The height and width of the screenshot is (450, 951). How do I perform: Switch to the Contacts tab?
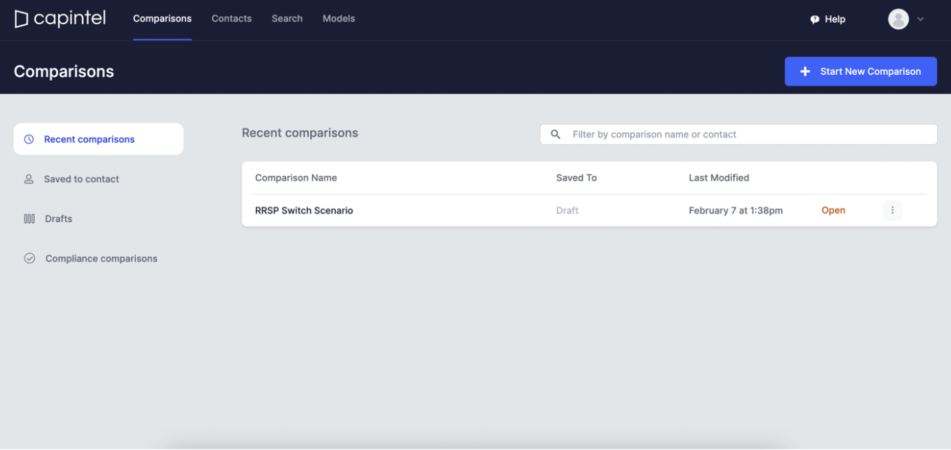coord(232,19)
